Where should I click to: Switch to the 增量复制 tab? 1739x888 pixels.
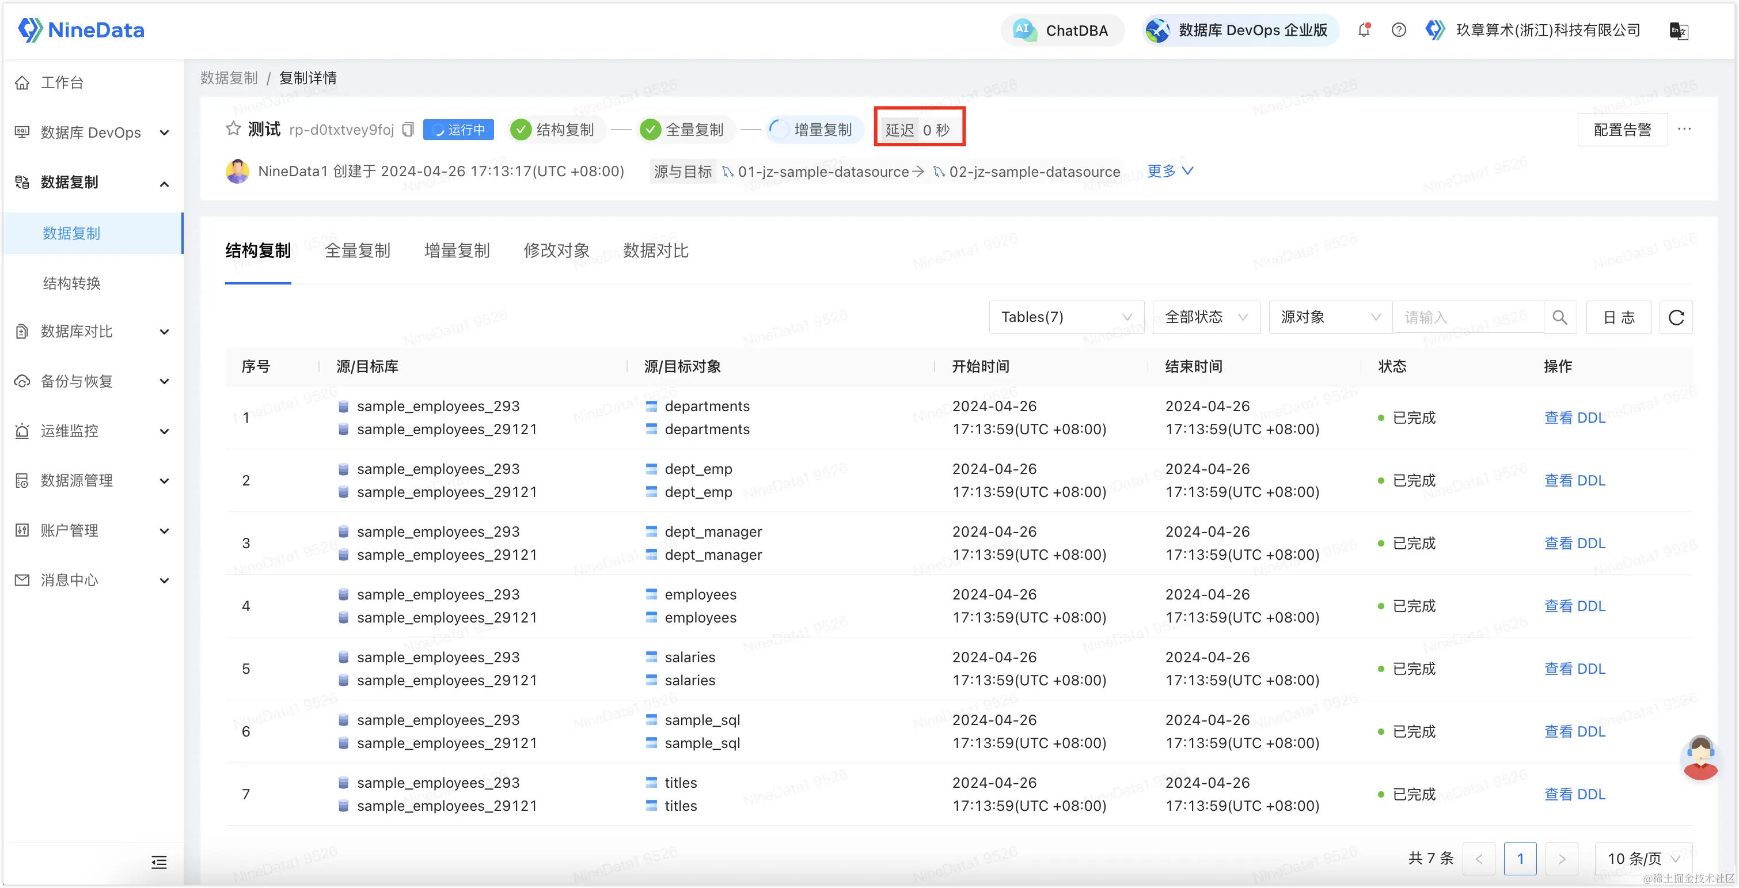[x=457, y=251]
